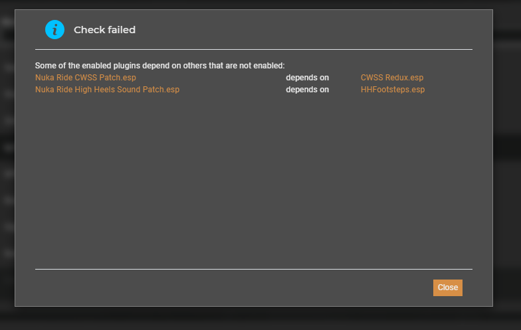Click depends on text in HHFootsteps row
Image resolution: width=521 pixels, height=330 pixels.
[x=307, y=90]
